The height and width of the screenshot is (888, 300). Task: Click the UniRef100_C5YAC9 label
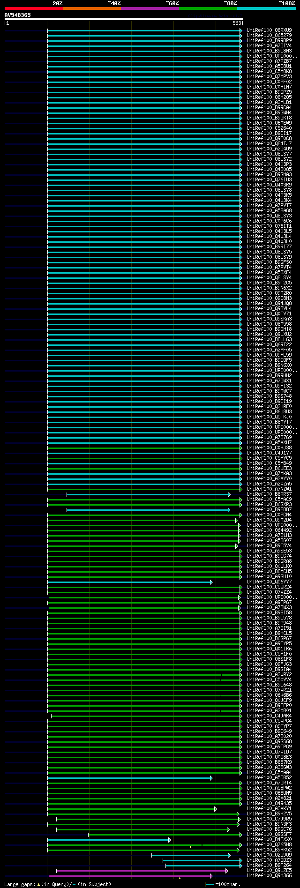pyautogui.click(x=269, y=499)
